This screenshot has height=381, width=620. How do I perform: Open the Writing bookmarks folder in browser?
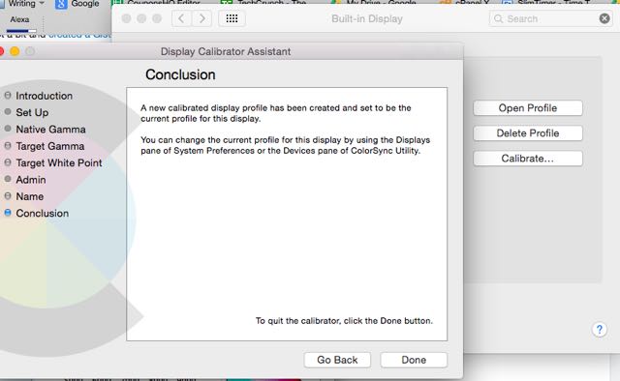[x=26, y=4]
